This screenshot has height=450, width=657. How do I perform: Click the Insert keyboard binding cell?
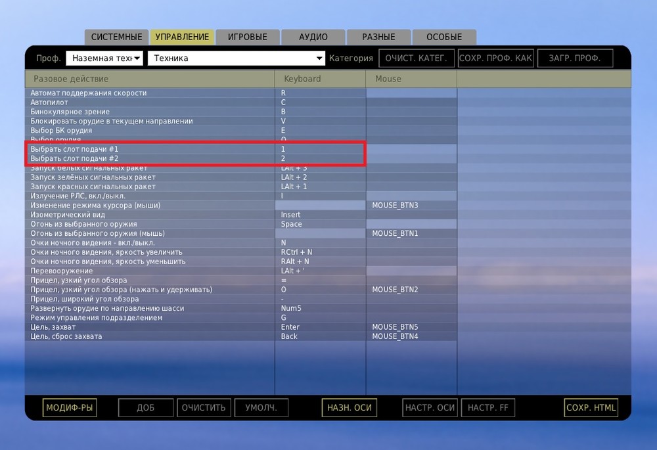pyautogui.click(x=320, y=215)
